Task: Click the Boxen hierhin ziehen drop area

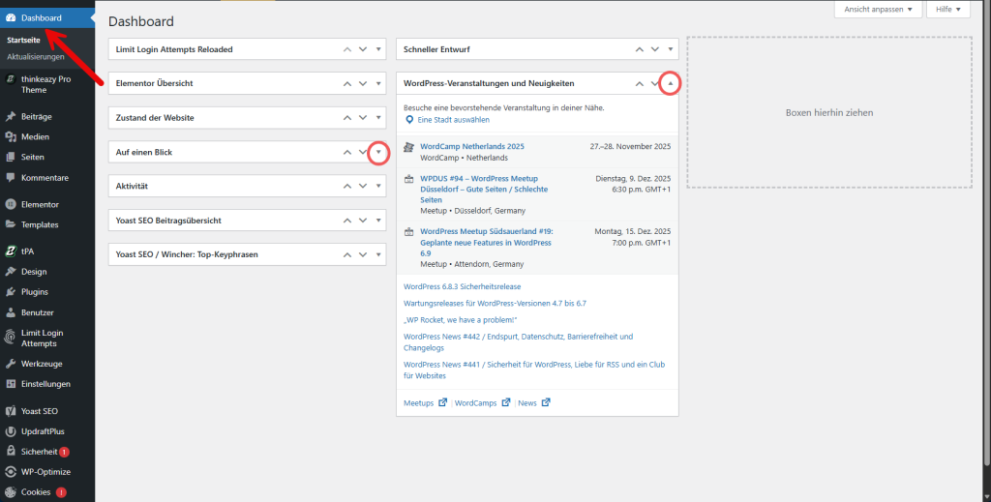Action: pyautogui.click(x=828, y=112)
